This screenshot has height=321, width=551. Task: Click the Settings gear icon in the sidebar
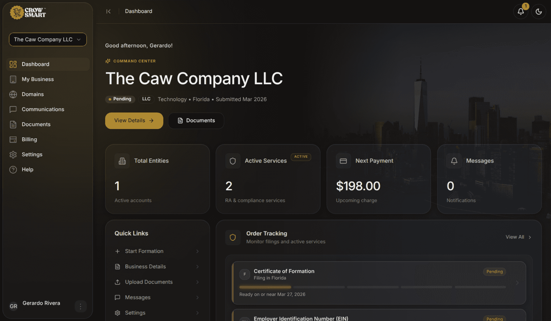(13, 154)
